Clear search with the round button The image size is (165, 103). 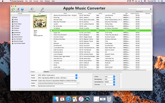151,9
